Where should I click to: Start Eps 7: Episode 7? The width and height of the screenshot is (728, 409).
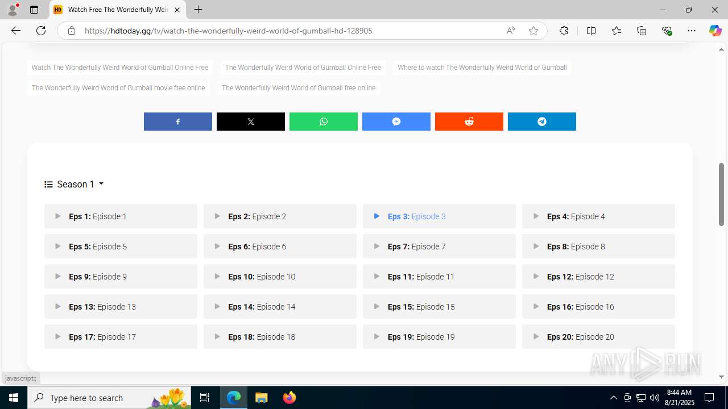(439, 247)
